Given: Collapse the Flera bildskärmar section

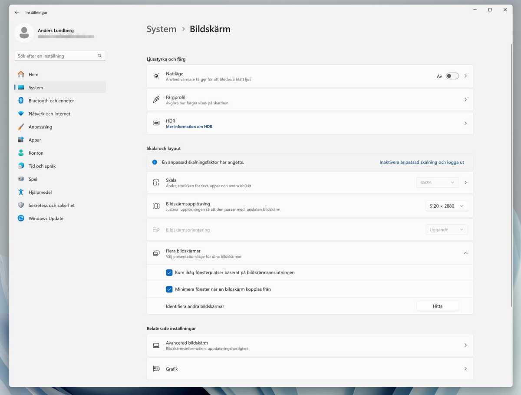Looking at the screenshot, I should (465, 253).
